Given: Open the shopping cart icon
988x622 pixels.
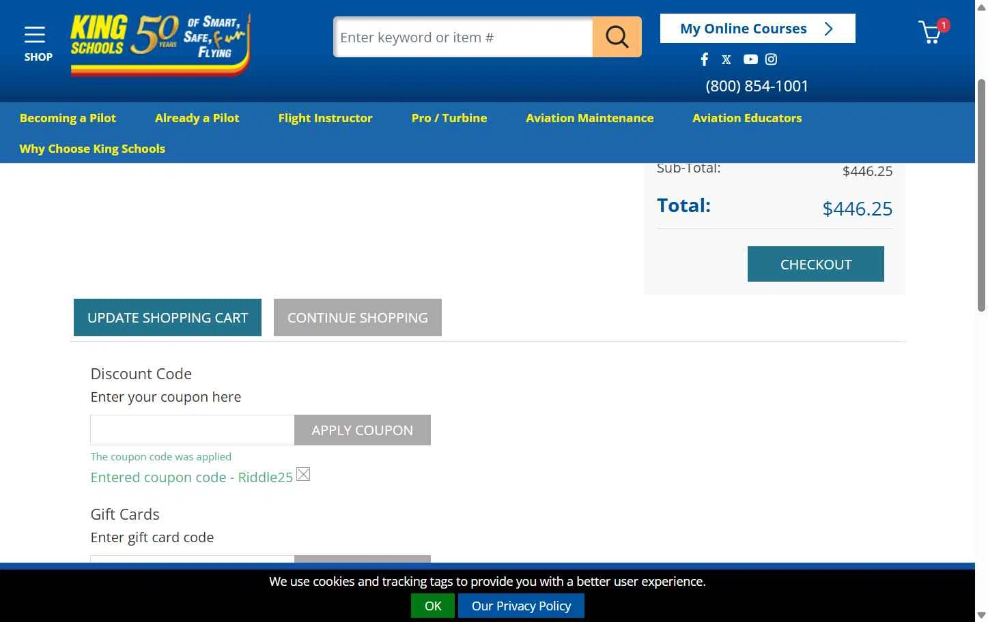Looking at the screenshot, I should pos(930,33).
